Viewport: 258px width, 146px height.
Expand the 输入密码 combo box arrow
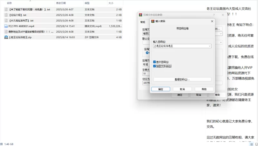(210, 46)
